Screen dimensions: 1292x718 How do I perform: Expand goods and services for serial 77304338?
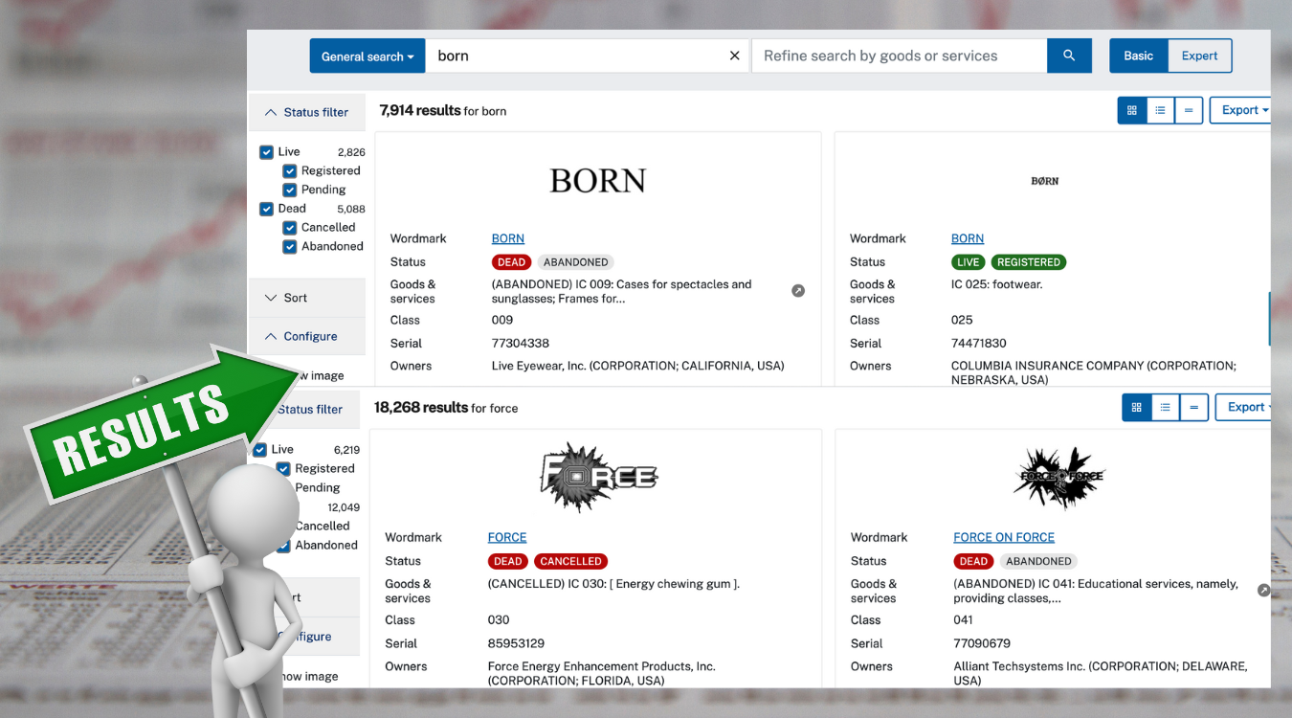798,291
